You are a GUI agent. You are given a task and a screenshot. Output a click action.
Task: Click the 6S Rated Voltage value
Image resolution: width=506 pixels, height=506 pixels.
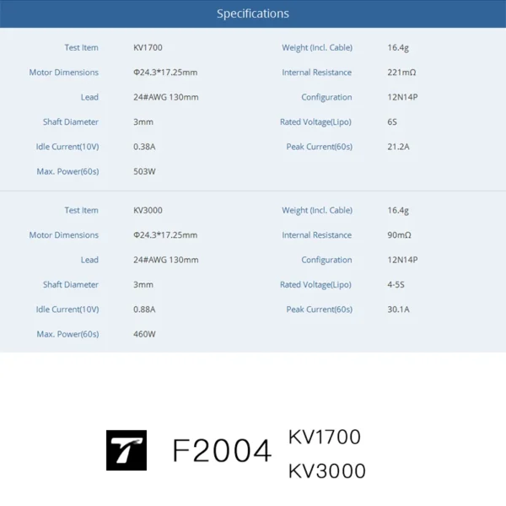click(x=392, y=122)
